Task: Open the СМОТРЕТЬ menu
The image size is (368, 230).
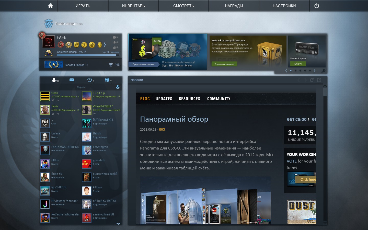Action: point(183,6)
